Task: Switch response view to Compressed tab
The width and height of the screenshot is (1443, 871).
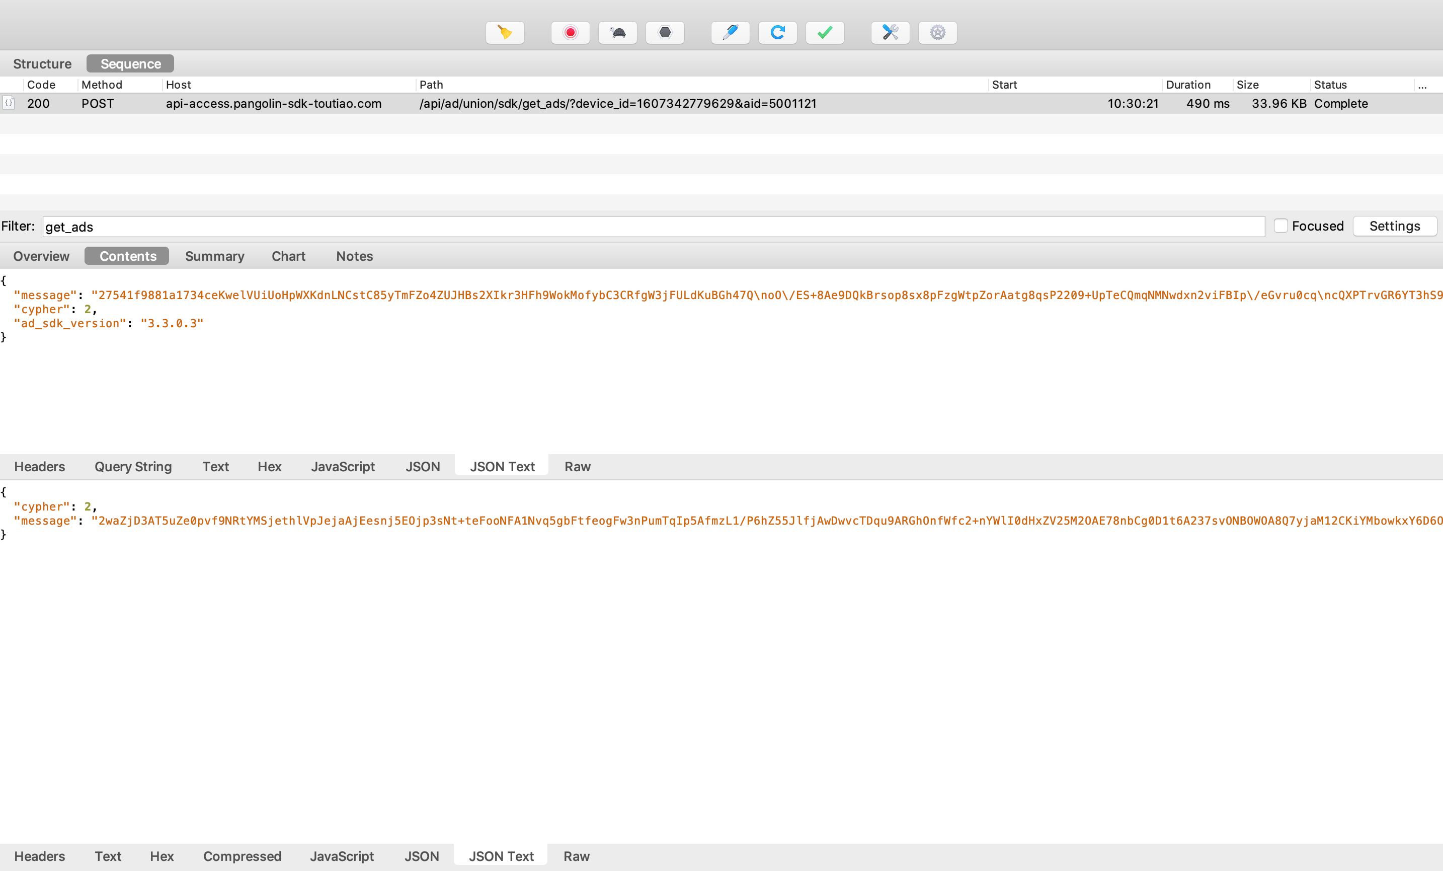Action: 242,856
